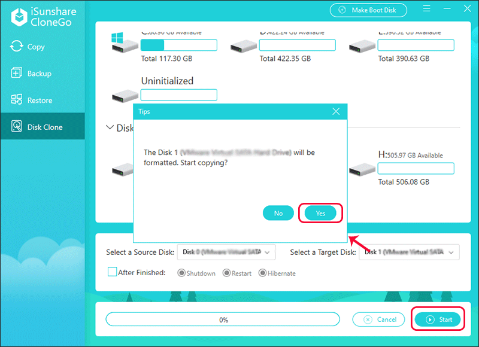Open the Backup section in sidebar
Image resolution: width=479 pixels, height=347 pixels.
tap(38, 74)
